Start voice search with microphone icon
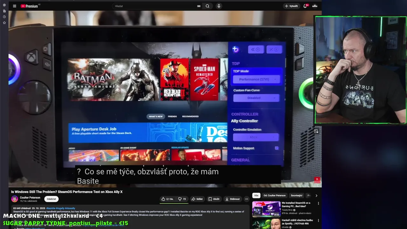 click(219, 6)
